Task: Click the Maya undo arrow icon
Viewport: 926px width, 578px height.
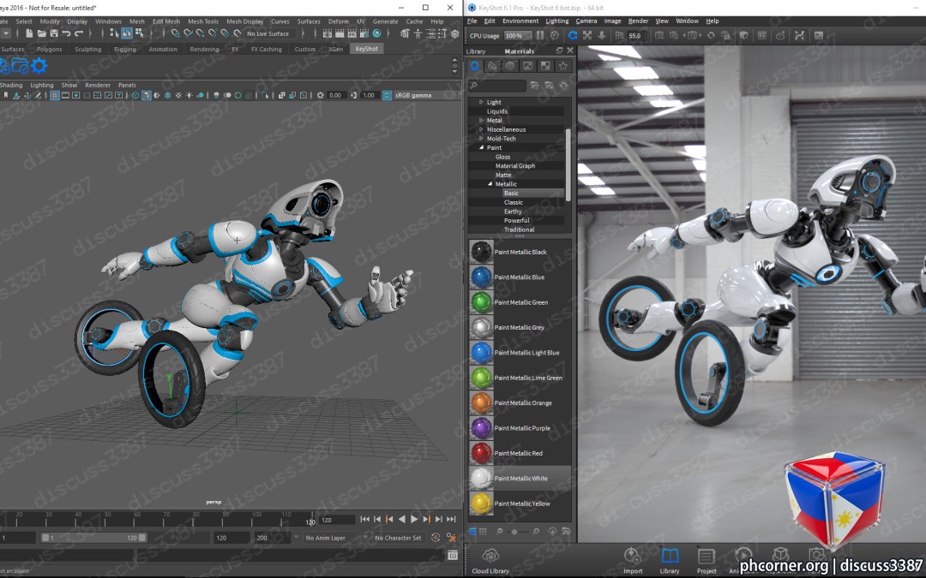Action: coord(67,33)
